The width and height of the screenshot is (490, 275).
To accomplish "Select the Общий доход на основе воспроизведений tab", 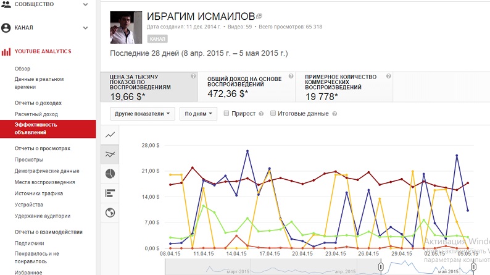I will 246,87.
